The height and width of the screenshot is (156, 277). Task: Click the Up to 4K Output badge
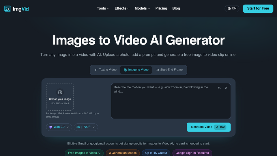[156, 153]
